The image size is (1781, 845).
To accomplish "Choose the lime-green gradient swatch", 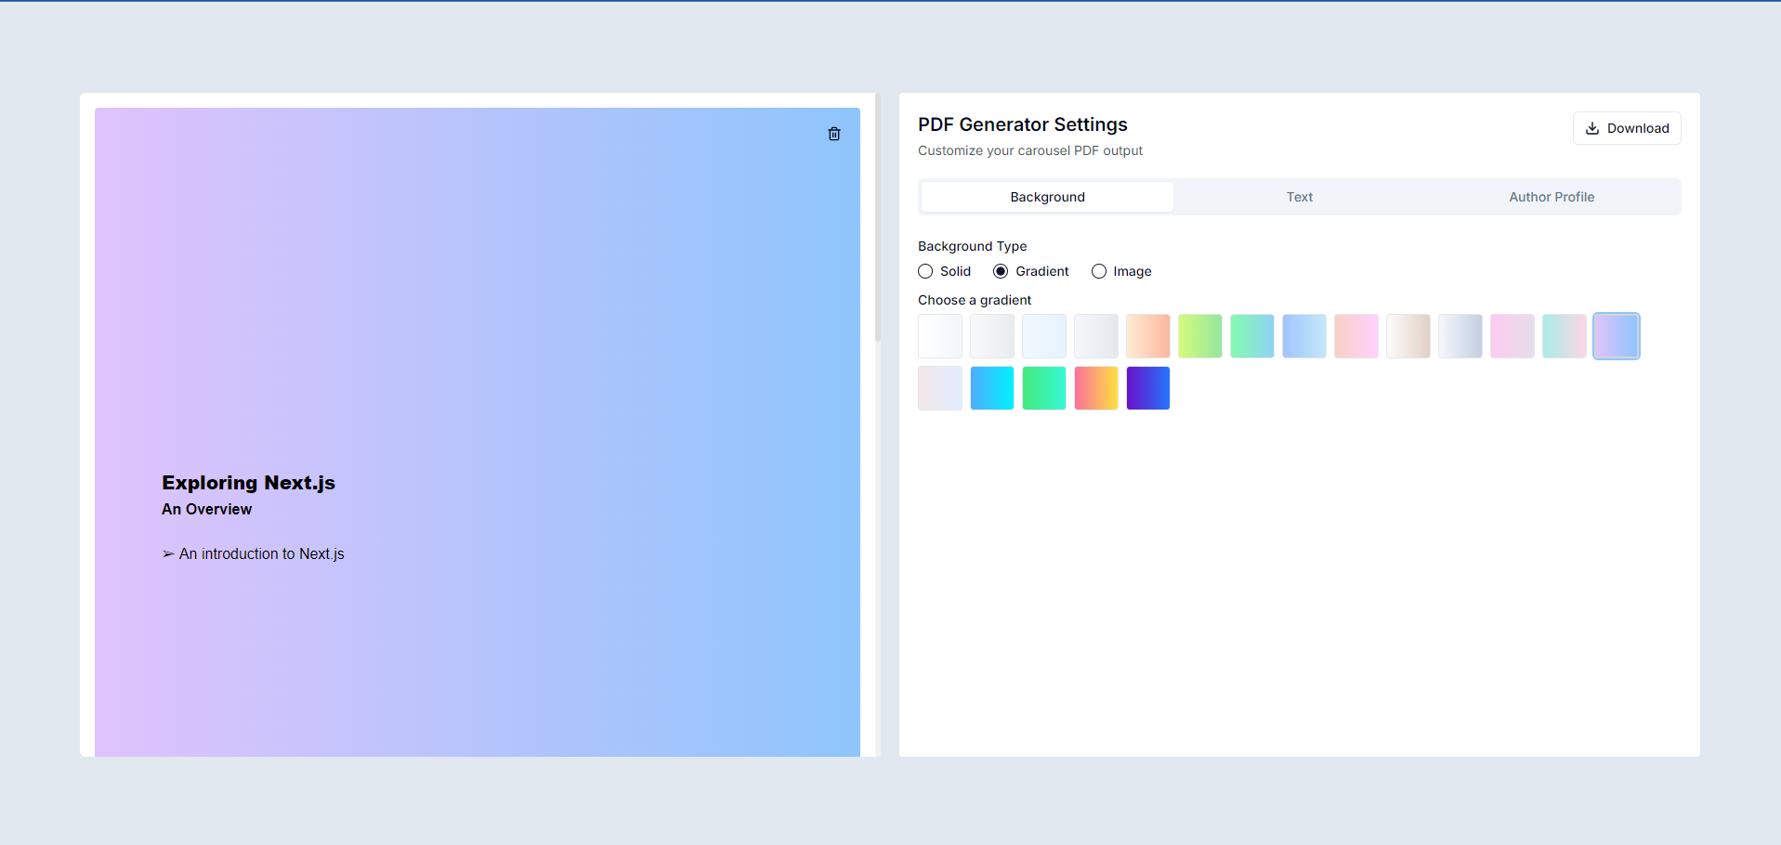I will [1200, 336].
